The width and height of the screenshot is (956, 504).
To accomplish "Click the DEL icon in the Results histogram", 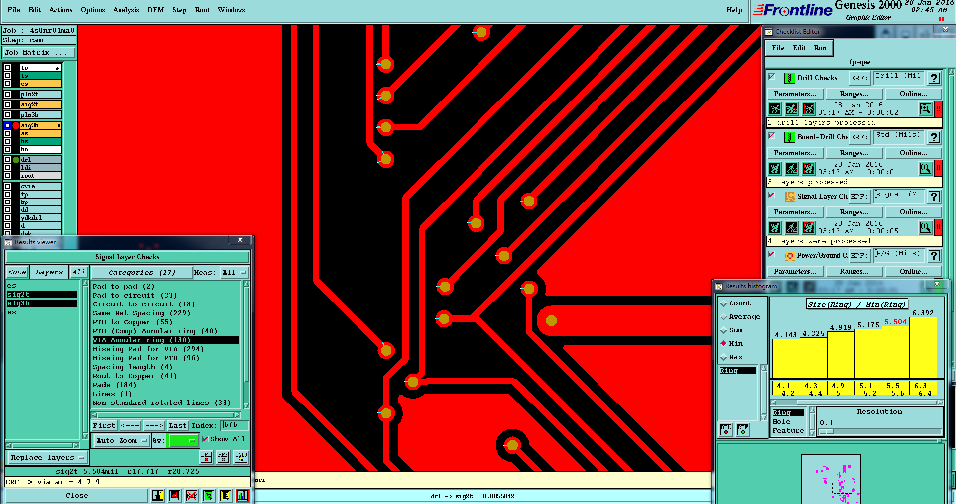I will click(x=726, y=429).
